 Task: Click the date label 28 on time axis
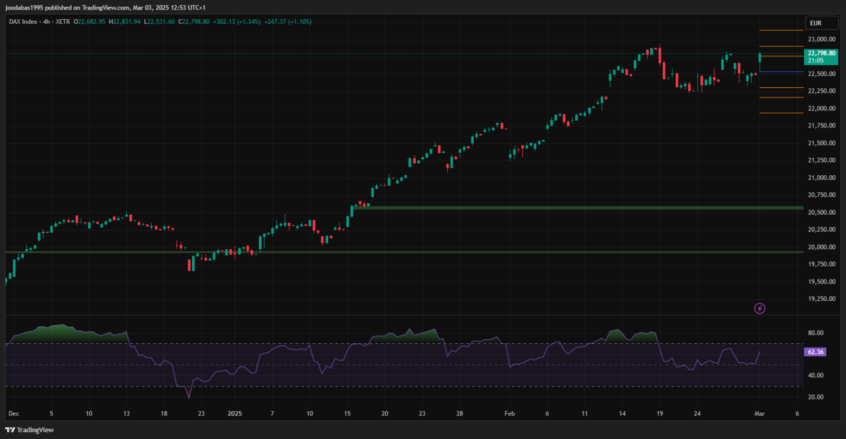coord(460,414)
